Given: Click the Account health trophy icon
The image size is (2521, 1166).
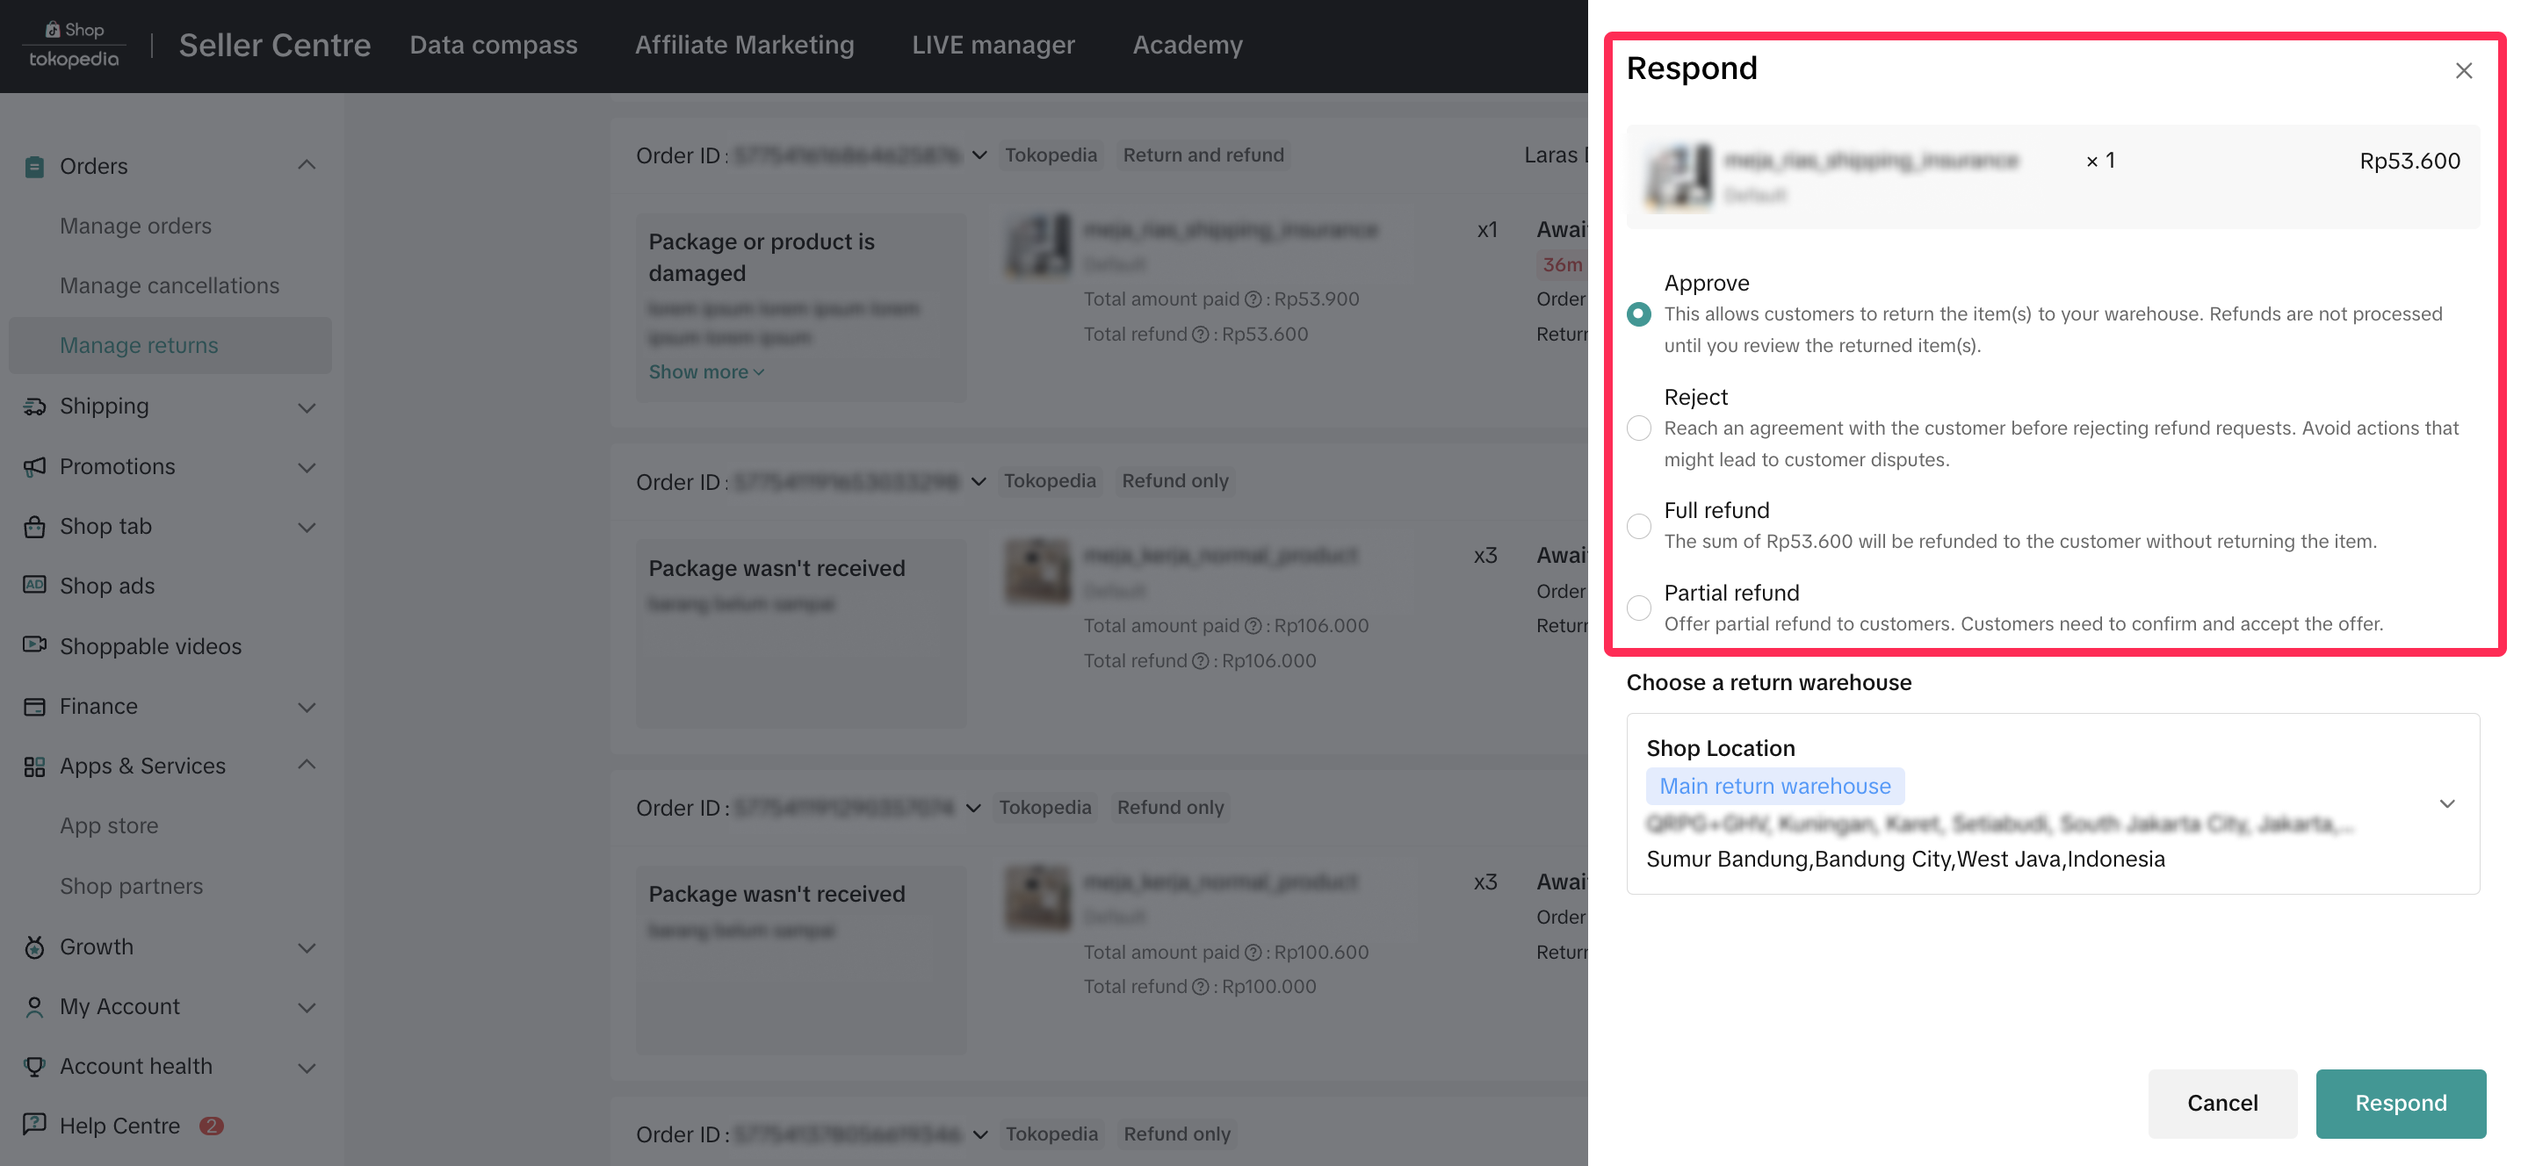Looking at the screenshot, I should pos(34,1065).
